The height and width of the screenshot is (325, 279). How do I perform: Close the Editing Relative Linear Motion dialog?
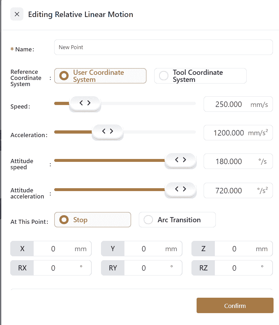point(17,14)
